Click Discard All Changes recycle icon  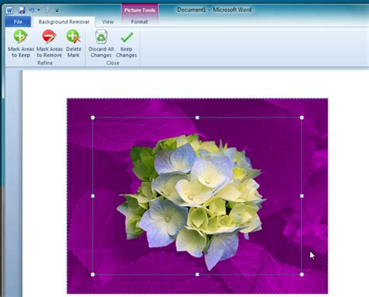[101, 37]
